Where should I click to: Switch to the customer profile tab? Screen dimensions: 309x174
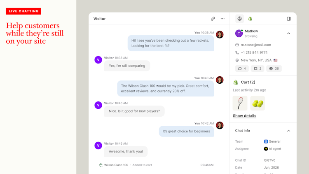point(240,19)
